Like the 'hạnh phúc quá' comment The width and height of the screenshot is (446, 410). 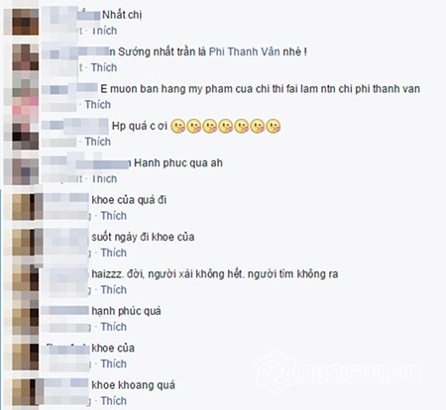[114, 327]
